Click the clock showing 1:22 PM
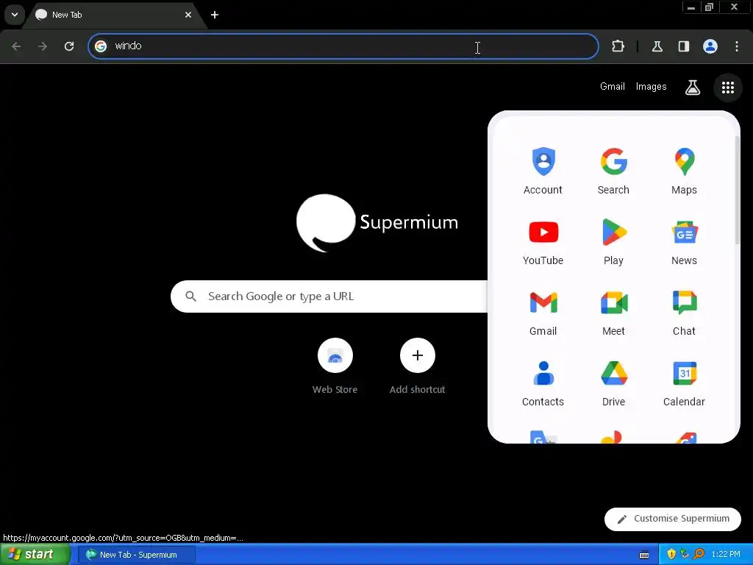The width and height of the screenshot is (753, 565). pyautogui.click(x=726, y=555)
